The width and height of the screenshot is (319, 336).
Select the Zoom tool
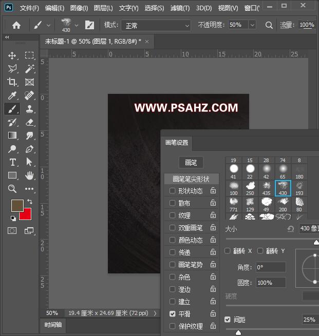(x=12, y=189)
